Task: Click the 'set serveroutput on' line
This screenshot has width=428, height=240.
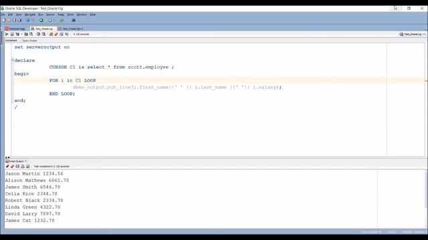Action: (x=42, y=47)
